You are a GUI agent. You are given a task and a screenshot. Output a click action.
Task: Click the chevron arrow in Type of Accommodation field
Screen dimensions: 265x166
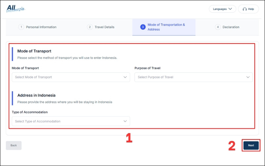(x=125, y=121)
